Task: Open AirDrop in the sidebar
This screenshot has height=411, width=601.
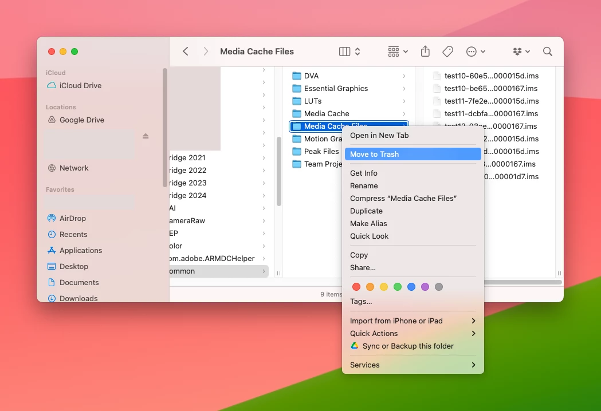Action: click(x=66, y=218)
